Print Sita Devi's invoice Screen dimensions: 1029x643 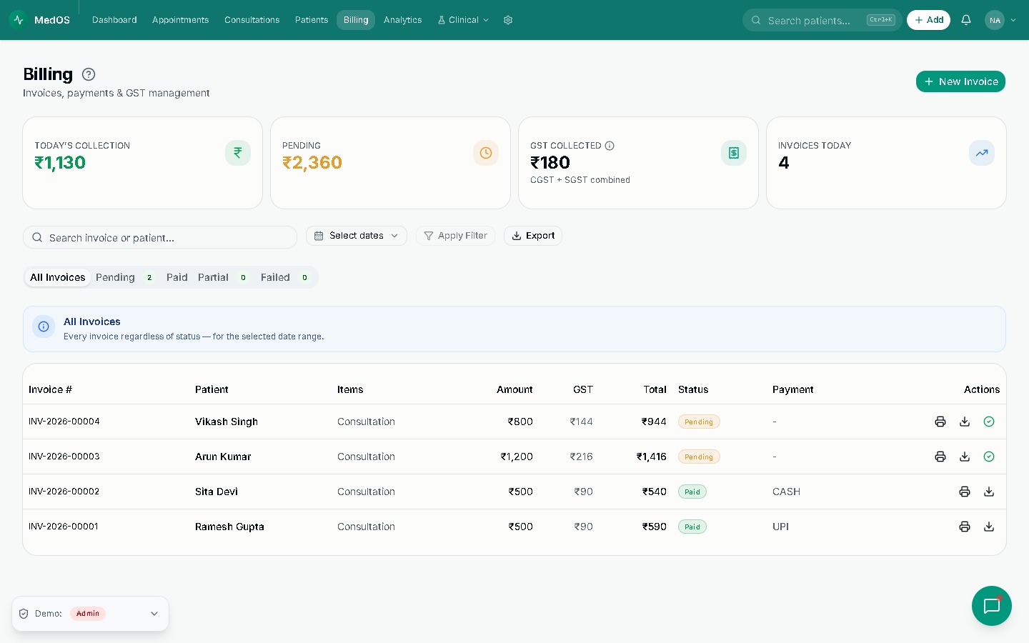coord(965,492)
